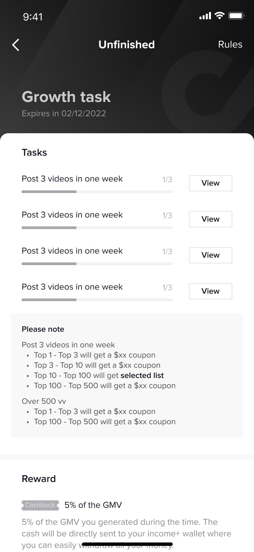Viewport: 254px width, 552px height.
Task: Tap the first task's 1/3 counter
Action: coord(167,179)
